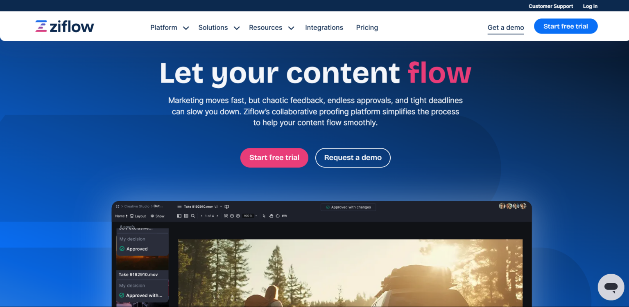Image resolution: width=629 pixels, height=307 pixels.
Task: Select the hand pan tool
Action: (271, 216)
